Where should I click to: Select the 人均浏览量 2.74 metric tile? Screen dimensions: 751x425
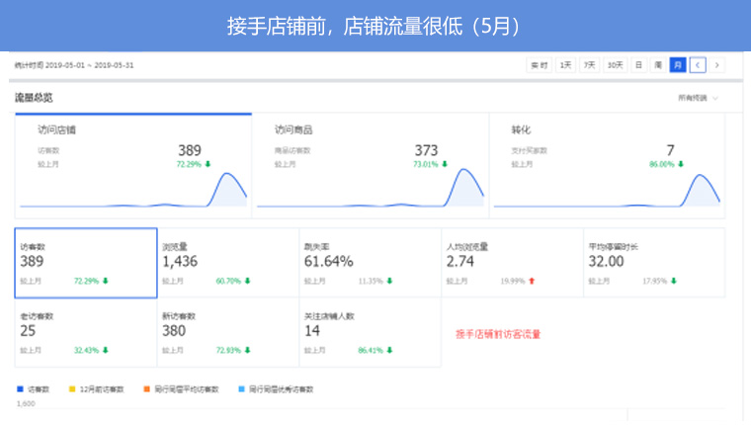coord(511,263)
